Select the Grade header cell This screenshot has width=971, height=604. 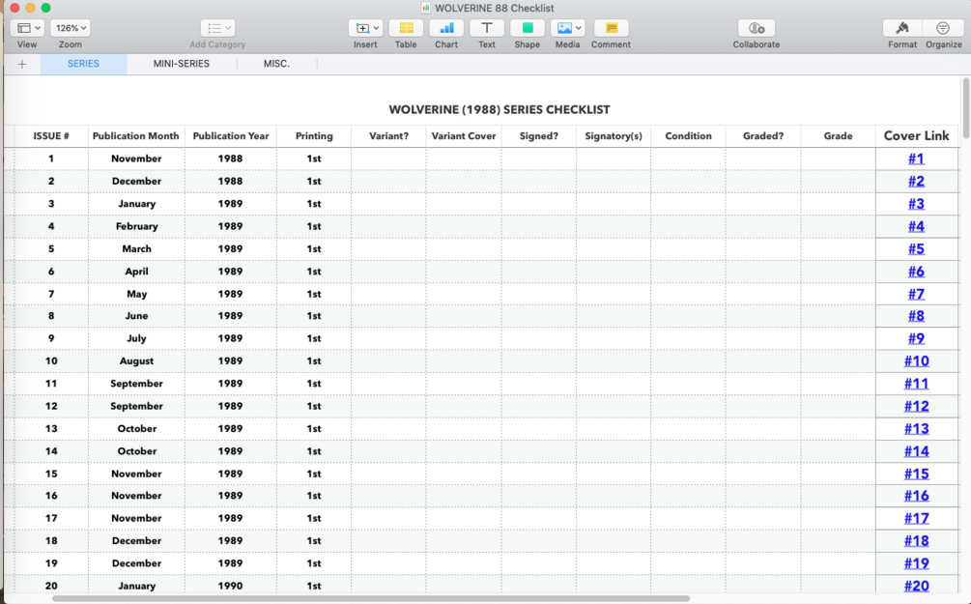839,136
